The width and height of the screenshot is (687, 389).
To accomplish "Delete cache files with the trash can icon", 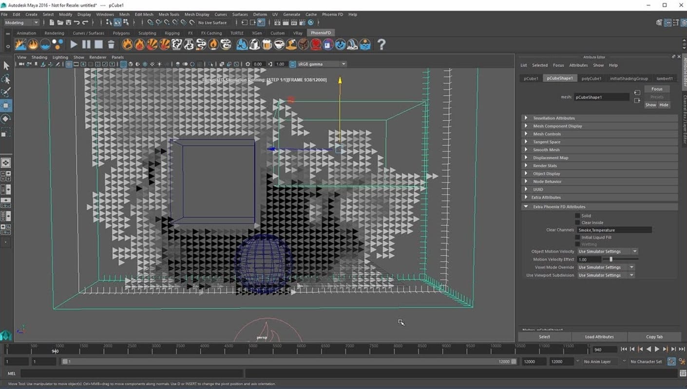I will pos(111,45).
